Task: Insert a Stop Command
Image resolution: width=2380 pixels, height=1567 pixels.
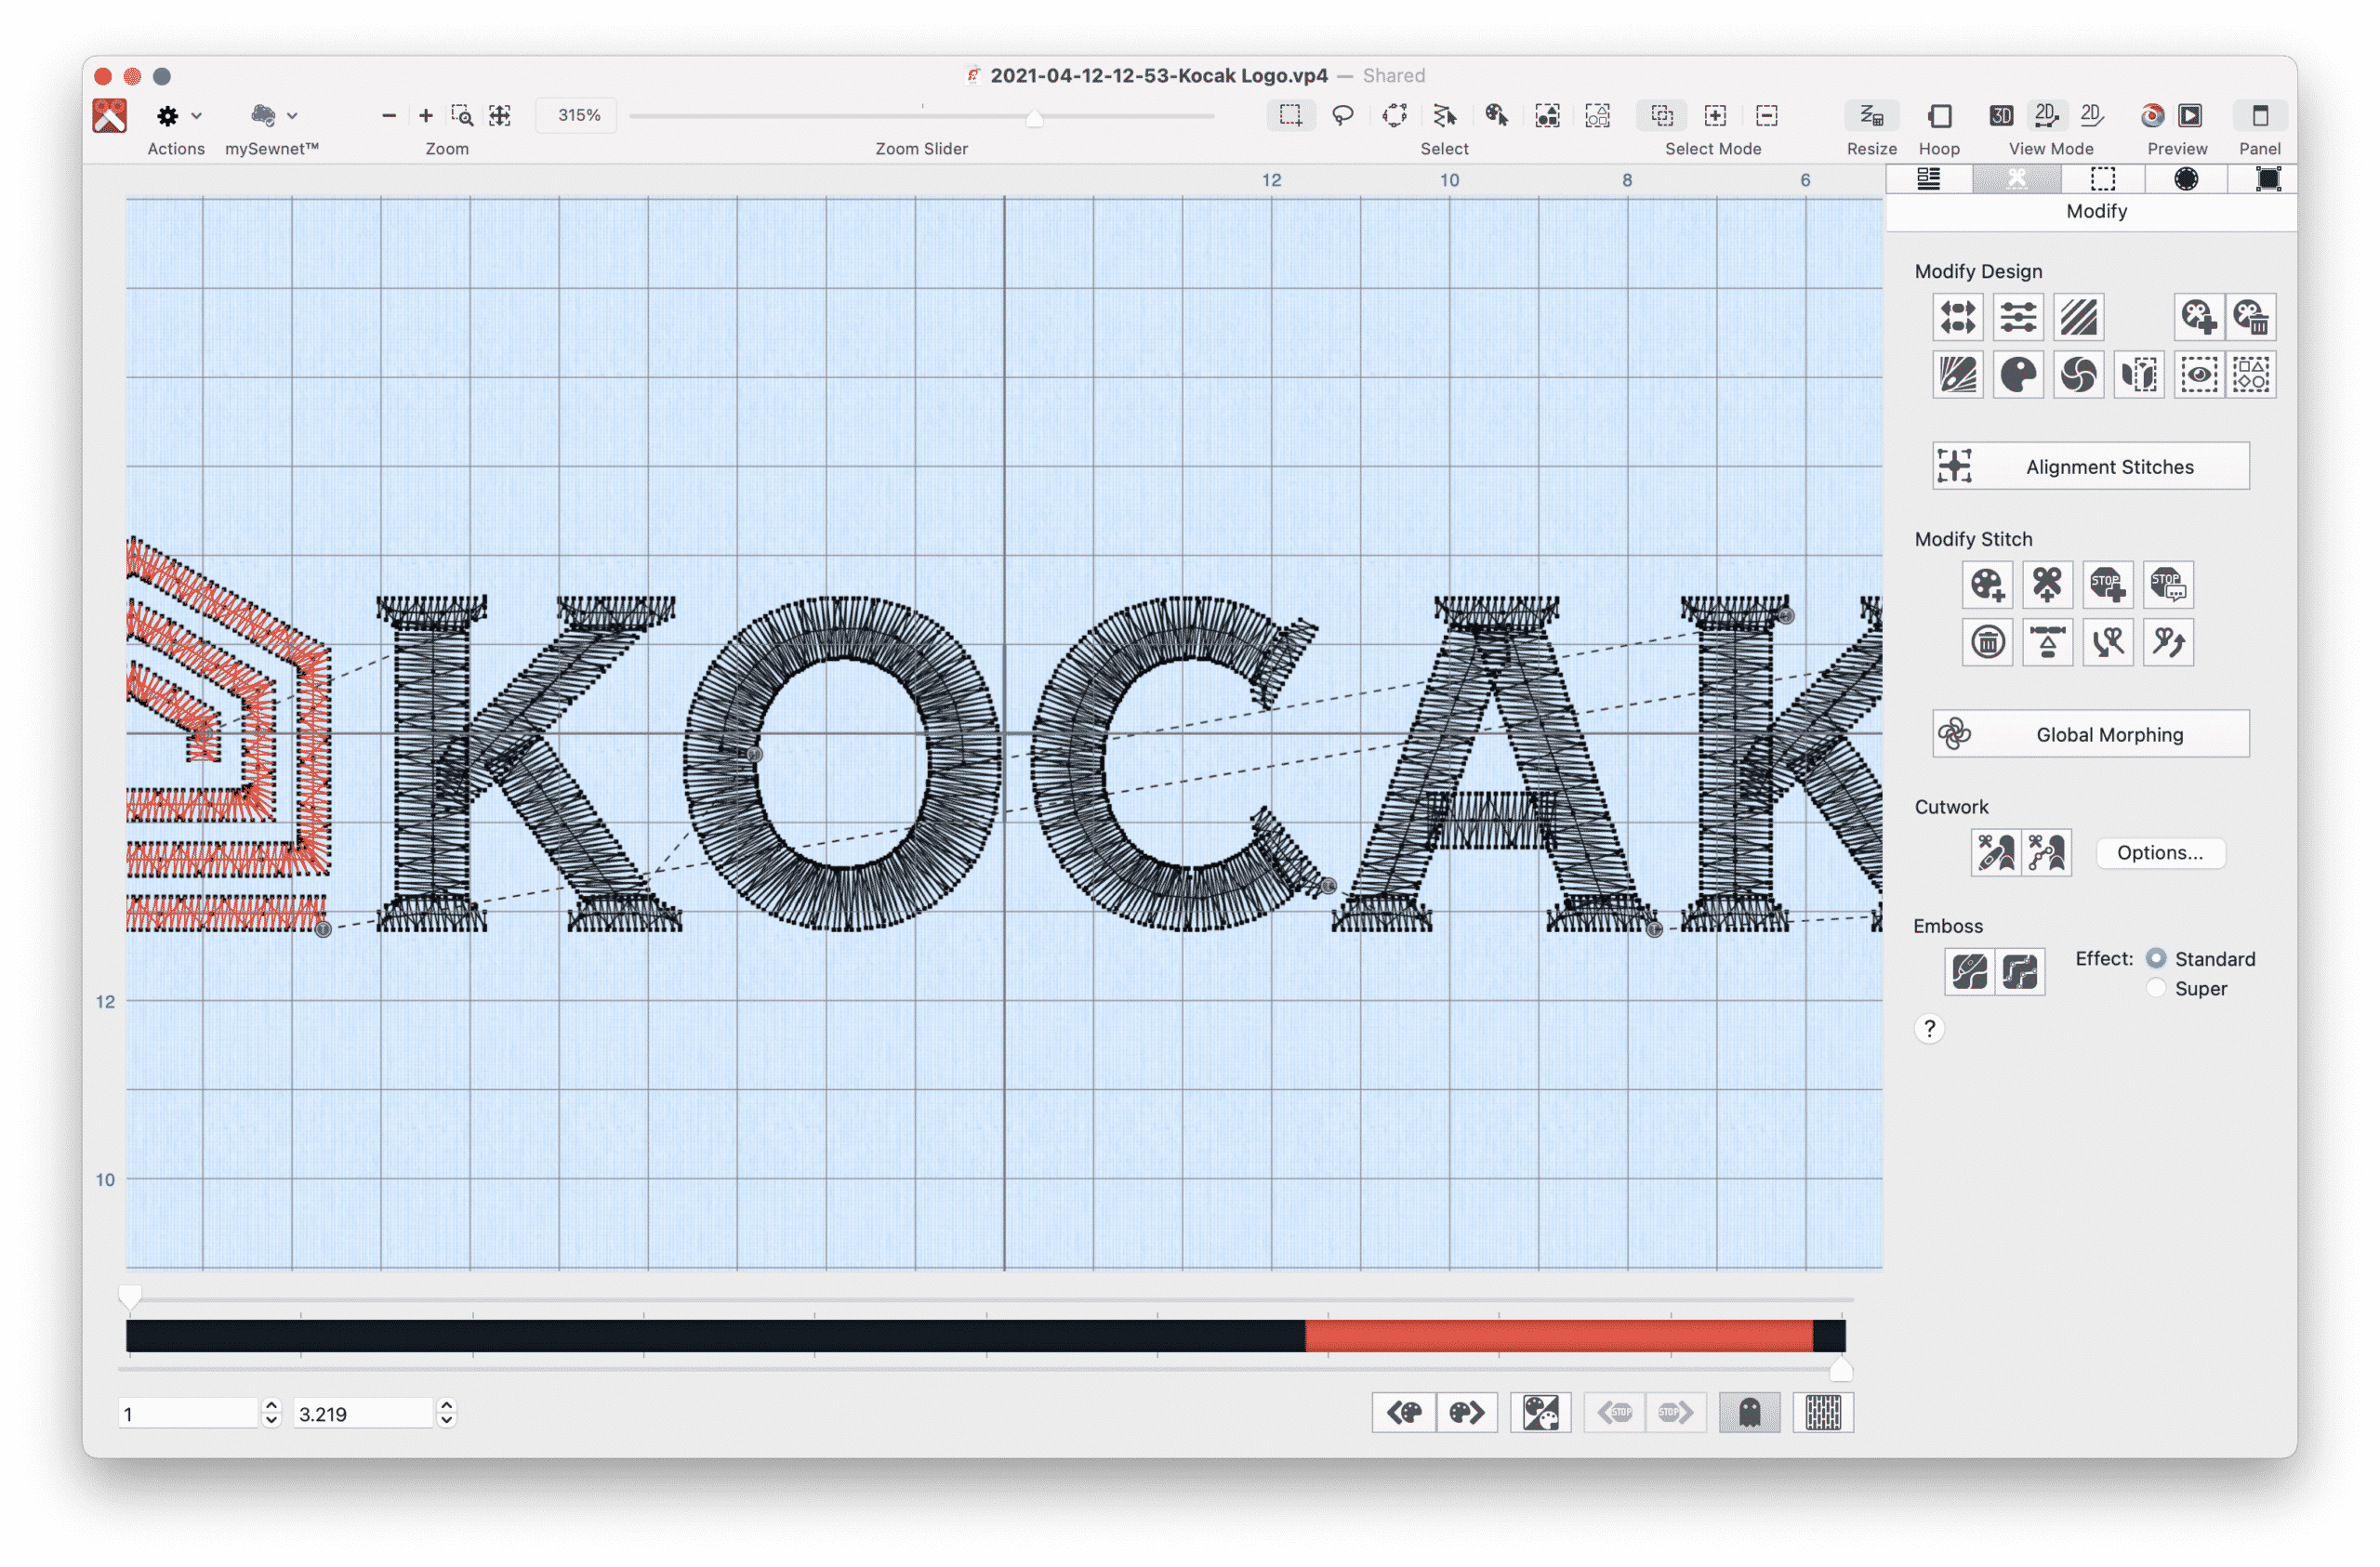Action: pyautogui.click(x=2107, y=584)
